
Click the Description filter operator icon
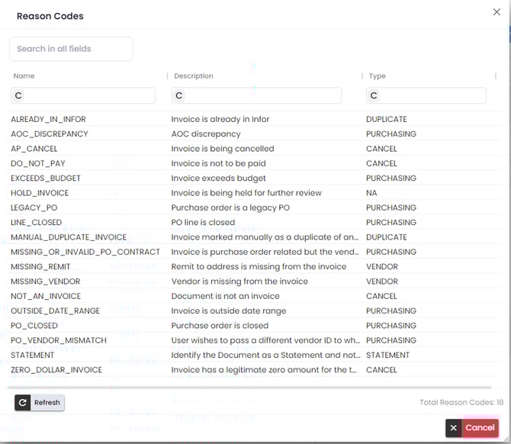(x=179, y=95)
